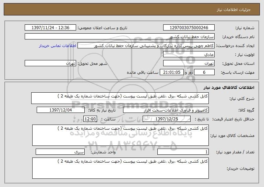Click the ساعت باقی مانده text
Screen dimensions: 264x187
[143, 72]
